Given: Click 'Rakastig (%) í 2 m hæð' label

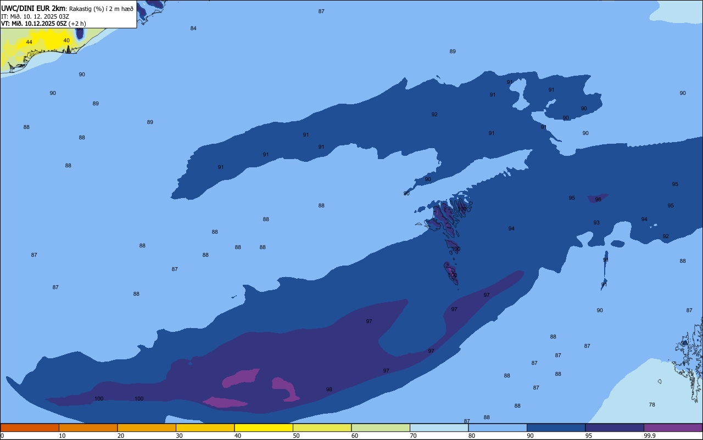Looking at the screenshot, I should click(101, 9).
